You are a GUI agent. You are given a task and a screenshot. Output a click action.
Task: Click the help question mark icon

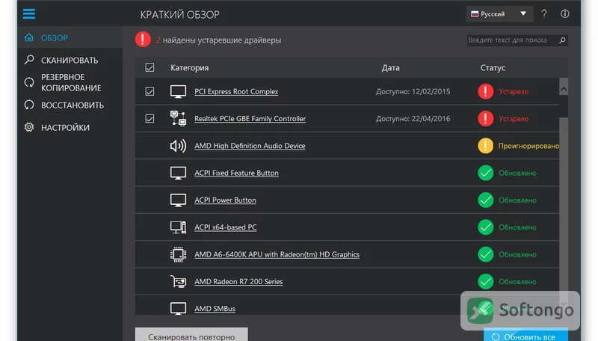coord(544,14)
